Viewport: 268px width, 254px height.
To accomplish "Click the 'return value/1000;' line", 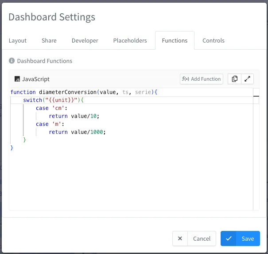I will click(x=77, y=132).
